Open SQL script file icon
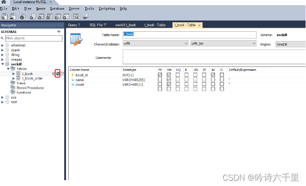The image size is (306, 186). (x=13, y=17)
